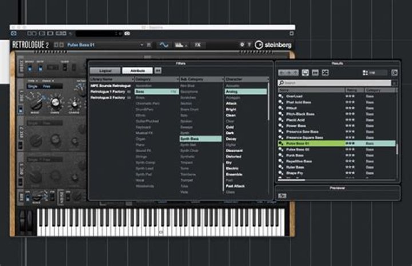The width and height of the screenshot is (412, 266).
Task: Click the save preset icon beside preset name
Action: (149, 45)
